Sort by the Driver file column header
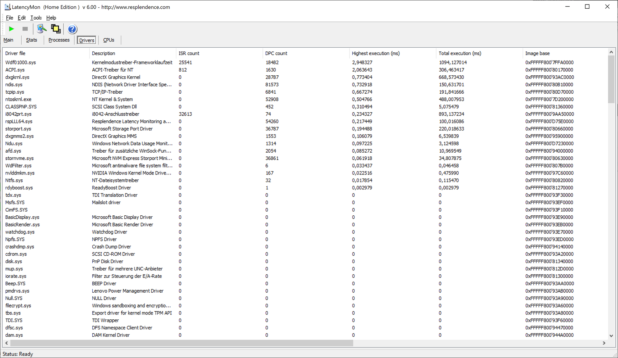The image size is (618, 358). pyautogui.click(x=15, y=53)
